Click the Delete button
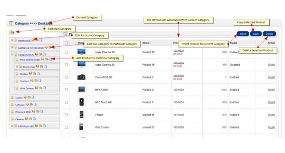 (x=269, y=34)
